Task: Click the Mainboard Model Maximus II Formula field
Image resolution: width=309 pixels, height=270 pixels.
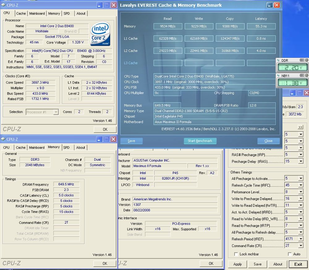Action: tap(160, 166)
